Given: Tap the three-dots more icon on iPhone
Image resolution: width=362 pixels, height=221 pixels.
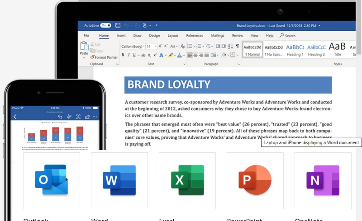Looking at the screenshot, I should [95, 117].
